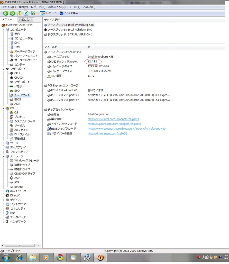
Task: Open the driveragent.com driver update link
Action: click(x=107, y=134)
